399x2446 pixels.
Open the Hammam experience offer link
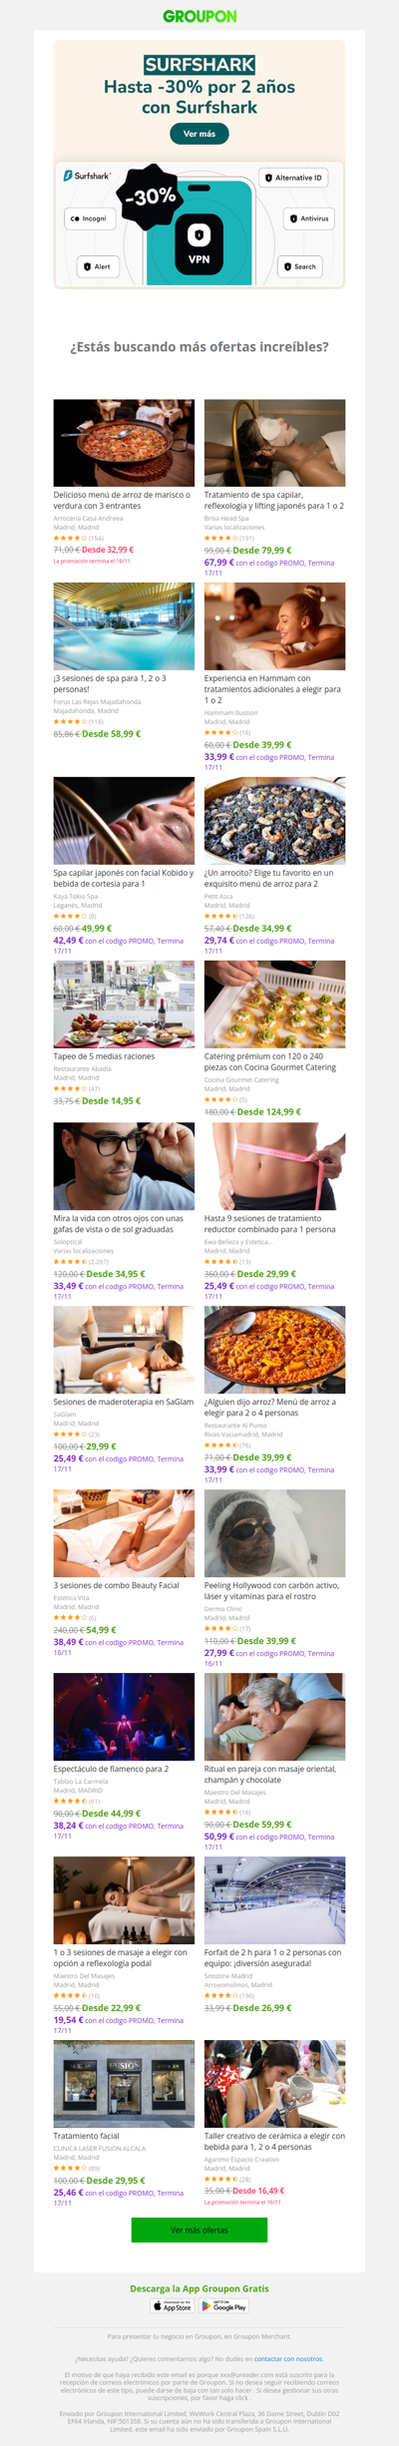(x=272, y=689)
